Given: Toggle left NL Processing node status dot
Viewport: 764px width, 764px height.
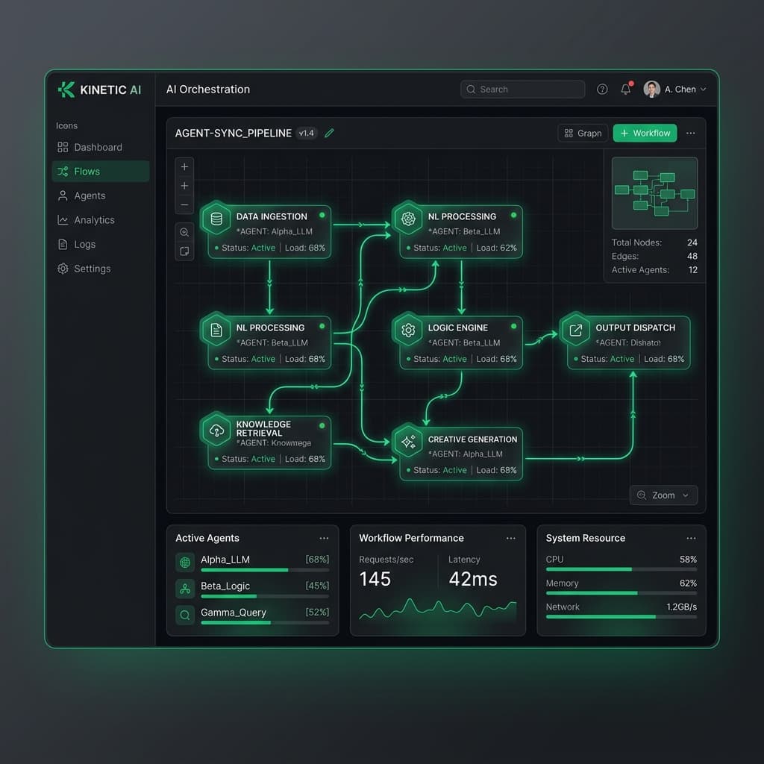Looking at the screenshot, I should (322, 327).
